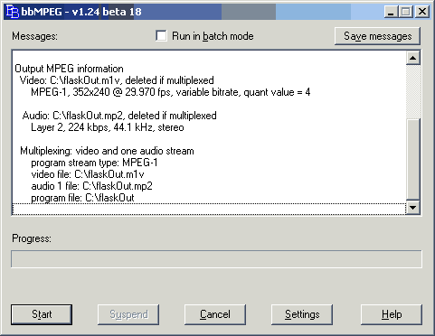Select 'audio 1 file: C:\flaskOut.mp2' line
Image resolution: width=435 pixels, height=336 pixels.
point(91,186)
